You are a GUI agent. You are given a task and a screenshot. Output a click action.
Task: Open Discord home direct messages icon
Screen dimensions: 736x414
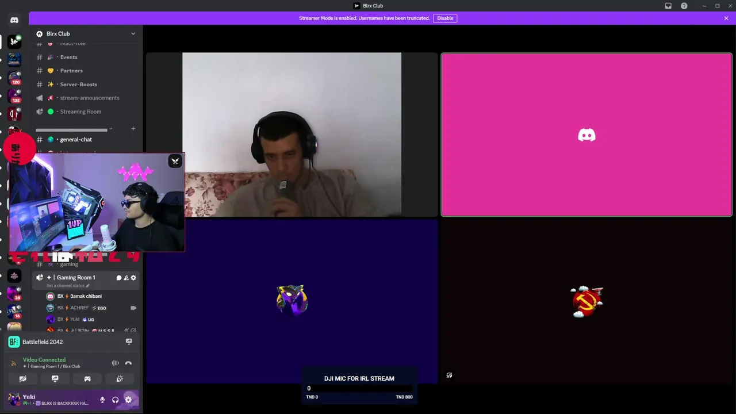click(14, 20)
